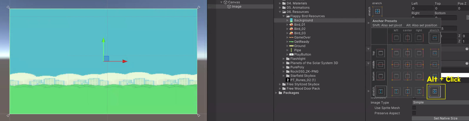Image resolution: width=469 pixels, height=121 pixels.
Task: Choose stretch row vertical-only anchor preset
Action: [x=381, y=91]
